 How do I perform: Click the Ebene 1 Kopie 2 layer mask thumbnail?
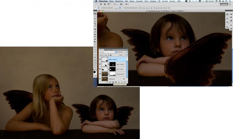point(113,64)
